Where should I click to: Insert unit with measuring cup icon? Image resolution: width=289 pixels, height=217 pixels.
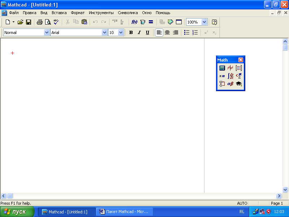[142, 22]
